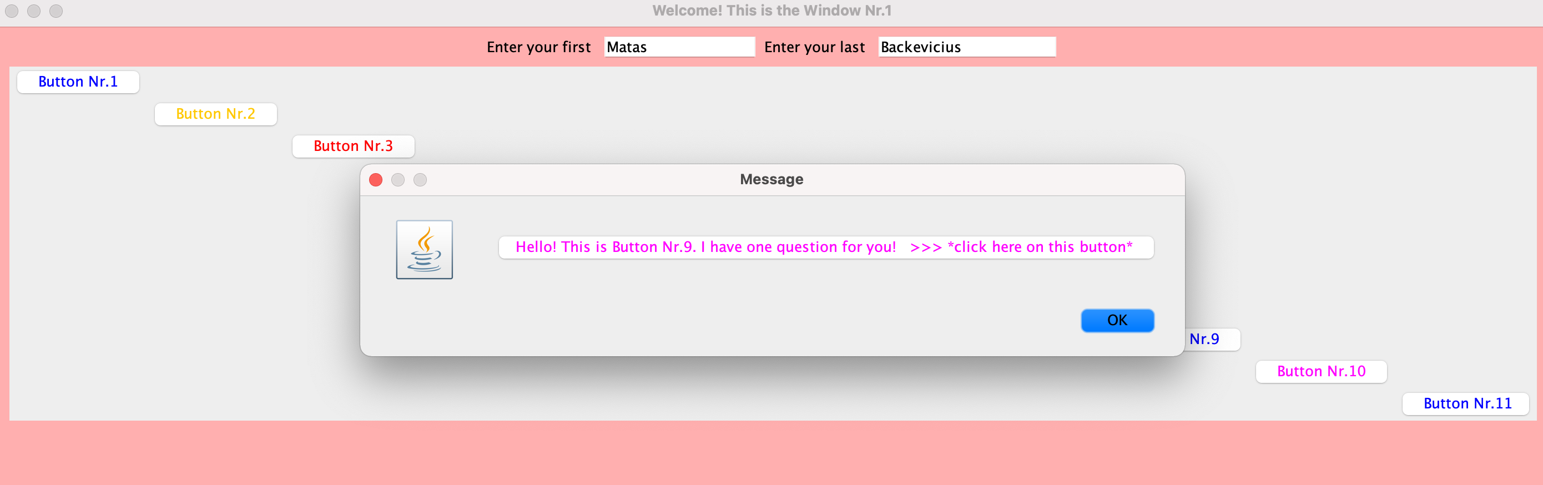
Task: Click the magenta Button Nr.9 question button
Action: point(826,247)
